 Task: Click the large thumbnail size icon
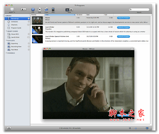coord(147,128)
